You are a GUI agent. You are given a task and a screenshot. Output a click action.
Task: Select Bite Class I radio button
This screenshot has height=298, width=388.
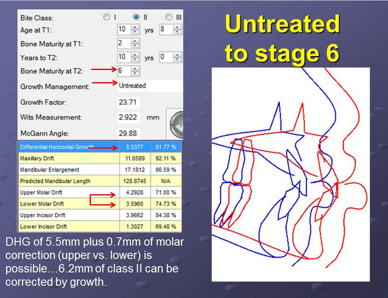[107, 17]
